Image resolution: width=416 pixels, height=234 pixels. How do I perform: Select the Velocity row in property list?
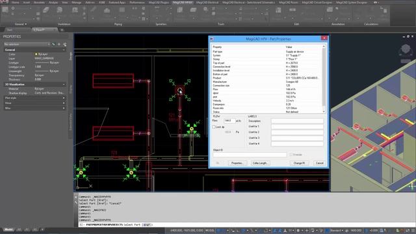(266, 101)
